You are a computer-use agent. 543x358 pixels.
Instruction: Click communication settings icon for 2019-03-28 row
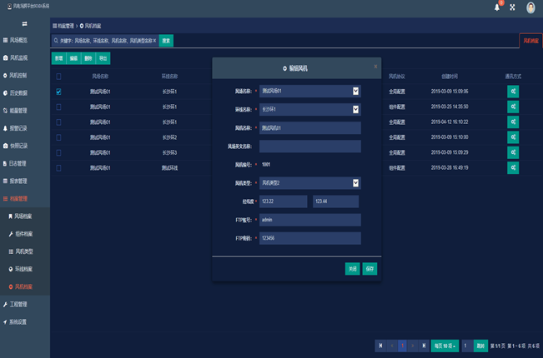click(x=512, y=167)
